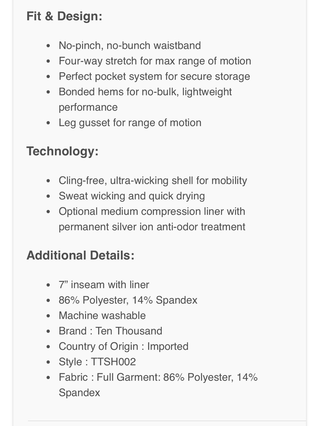The image size is (319, 426).
Task: Click Fabric : Full Garment line
Action: point(158,377)
